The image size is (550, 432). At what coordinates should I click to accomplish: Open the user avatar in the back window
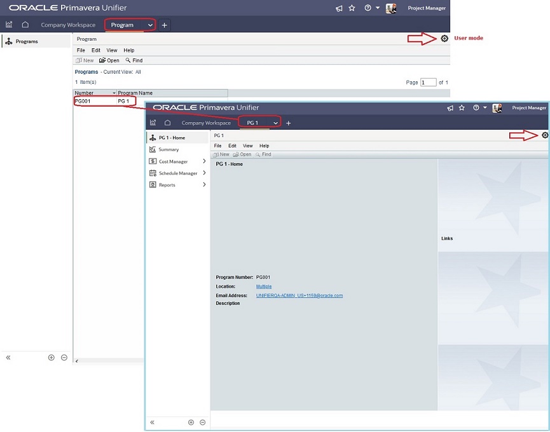click(x=391, y=8)
